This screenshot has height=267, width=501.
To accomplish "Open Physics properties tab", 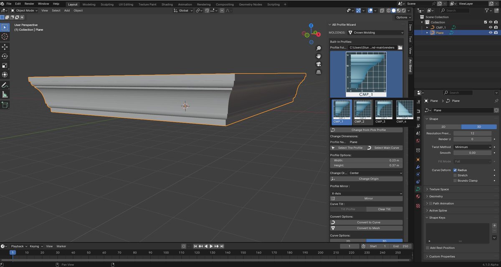I will (418, 174).
